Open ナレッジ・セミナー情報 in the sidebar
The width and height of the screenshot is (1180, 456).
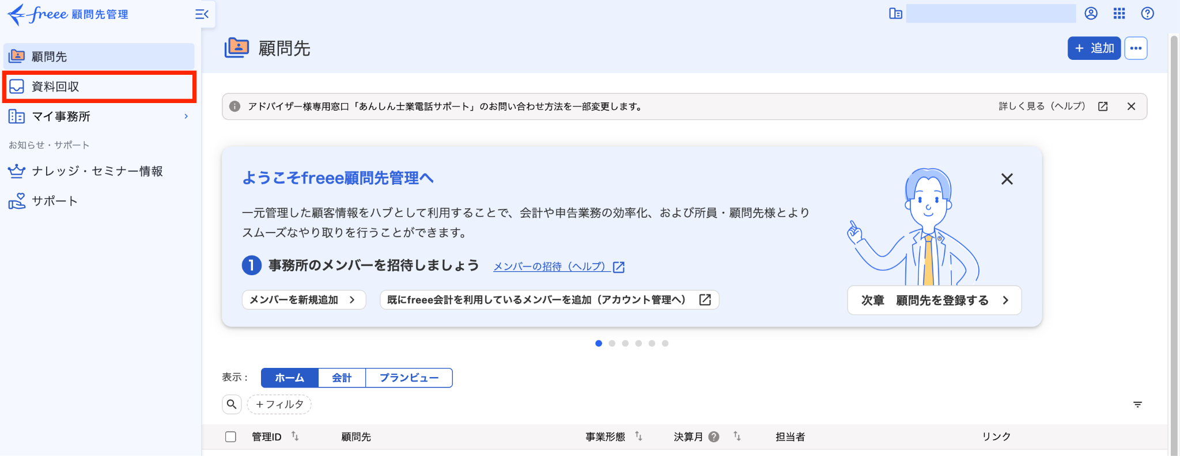click(99, 171)
